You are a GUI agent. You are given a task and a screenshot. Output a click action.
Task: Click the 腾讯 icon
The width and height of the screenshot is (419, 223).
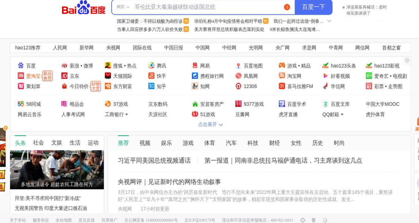tap(151, 66)
